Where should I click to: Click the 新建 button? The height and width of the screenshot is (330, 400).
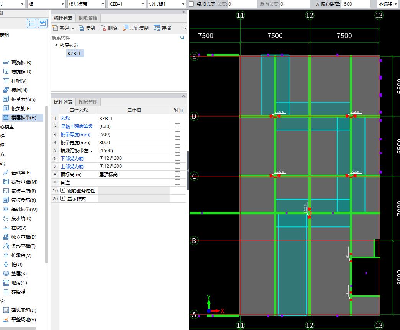[x=61, y=28]
